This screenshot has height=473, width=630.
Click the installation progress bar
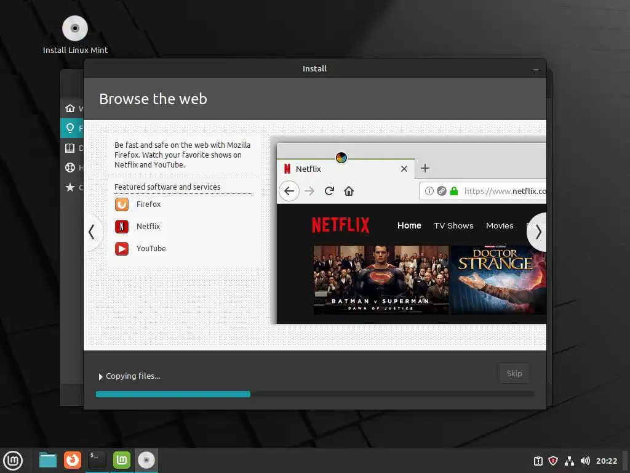pos(315,394)
